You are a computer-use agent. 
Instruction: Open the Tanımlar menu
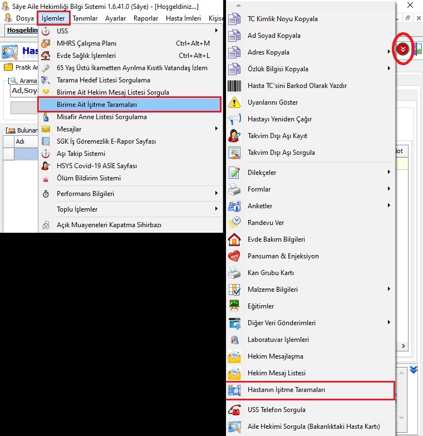tap(85, 18)
